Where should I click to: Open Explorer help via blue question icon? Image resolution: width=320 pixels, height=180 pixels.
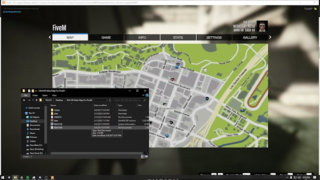tap(147, 95)
